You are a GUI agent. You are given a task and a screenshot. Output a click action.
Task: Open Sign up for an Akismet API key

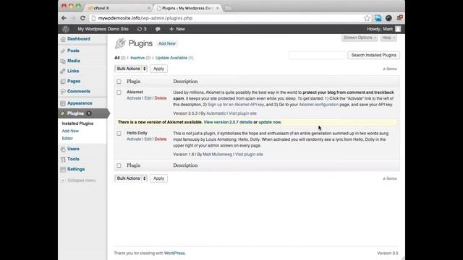pyautogui.click(x=236, y=105)
